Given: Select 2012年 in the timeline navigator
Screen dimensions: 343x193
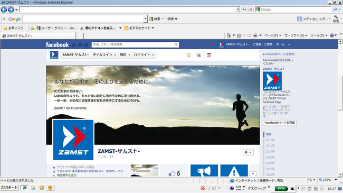Looking at the screenshot, I should (x=270, y=140).
